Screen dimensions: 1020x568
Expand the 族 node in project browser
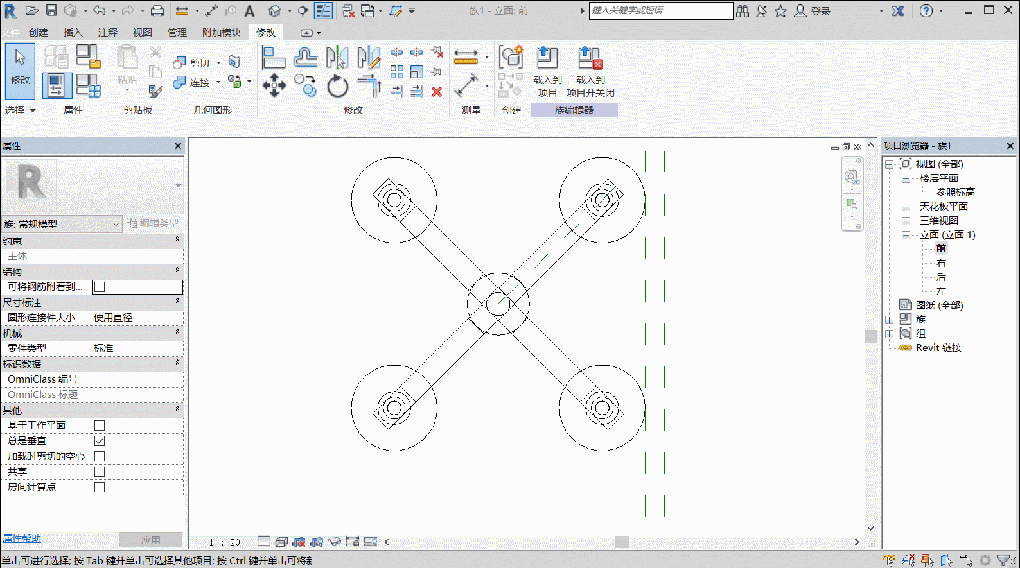(889, 320)
